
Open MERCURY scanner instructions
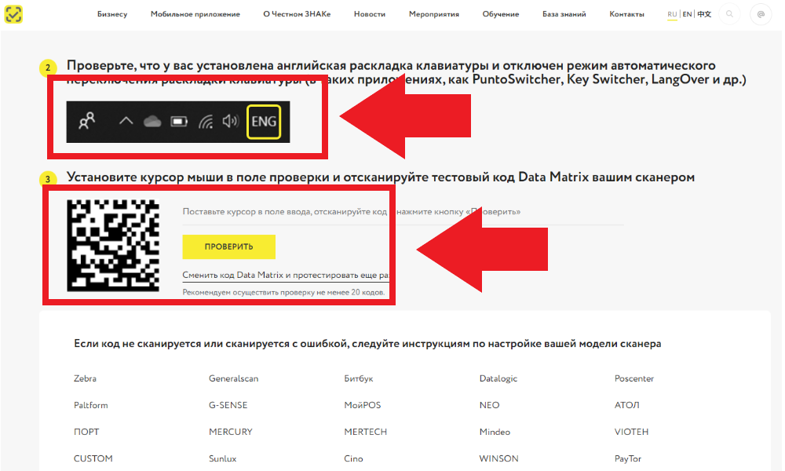click(x=230, y=432)
